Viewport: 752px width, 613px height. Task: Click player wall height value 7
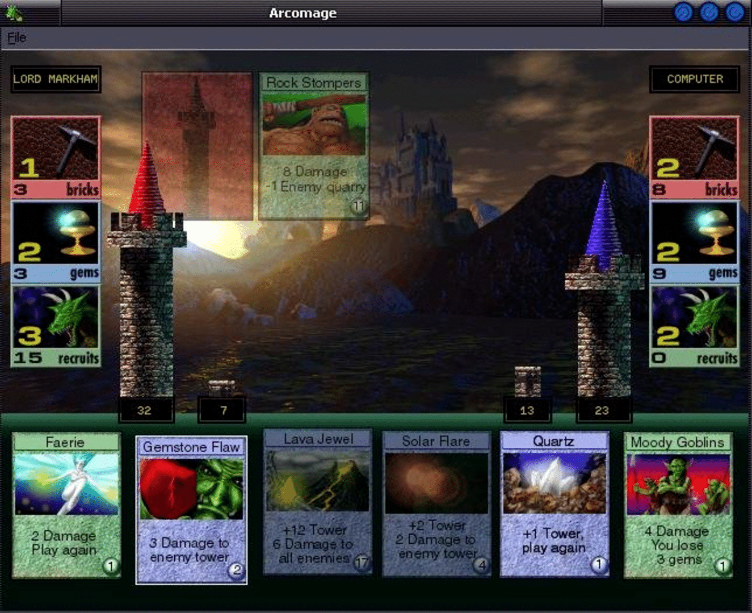(223, 410)
